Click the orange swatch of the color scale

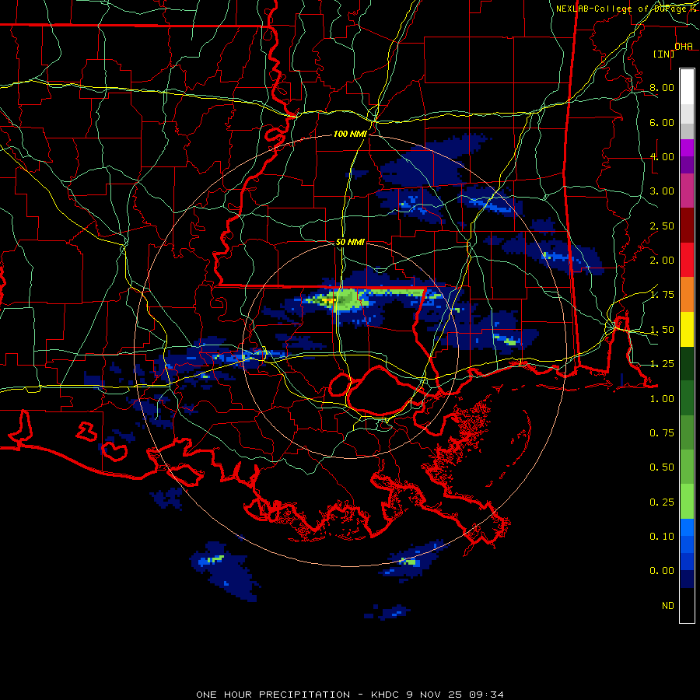[x=687, y=295]
